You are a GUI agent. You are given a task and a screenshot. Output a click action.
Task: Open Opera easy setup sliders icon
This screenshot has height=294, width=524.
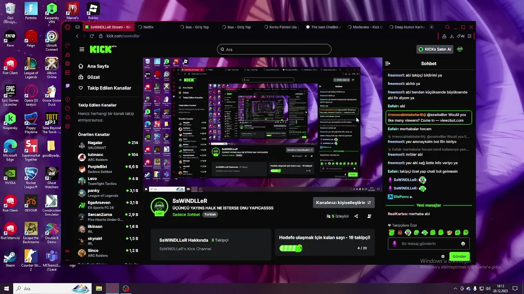click(x=470, y=36)
